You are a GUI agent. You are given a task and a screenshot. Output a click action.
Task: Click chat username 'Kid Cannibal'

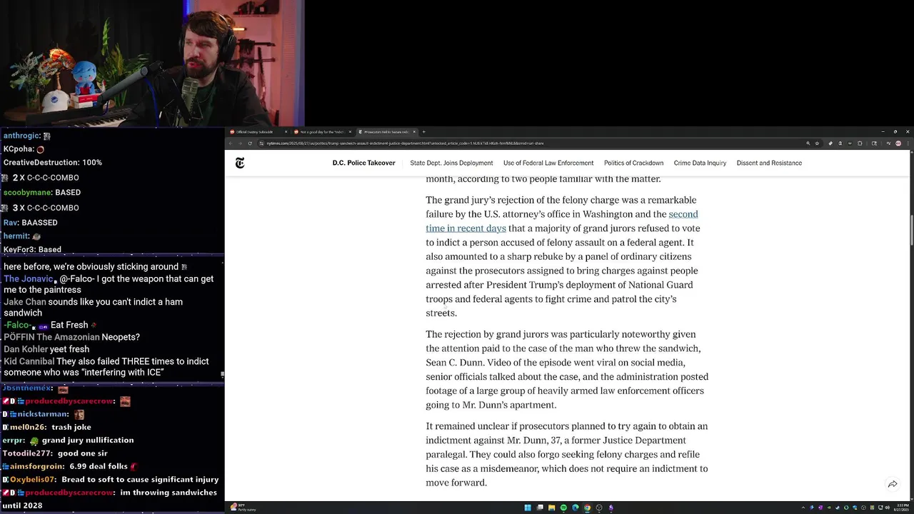(29, 361)
